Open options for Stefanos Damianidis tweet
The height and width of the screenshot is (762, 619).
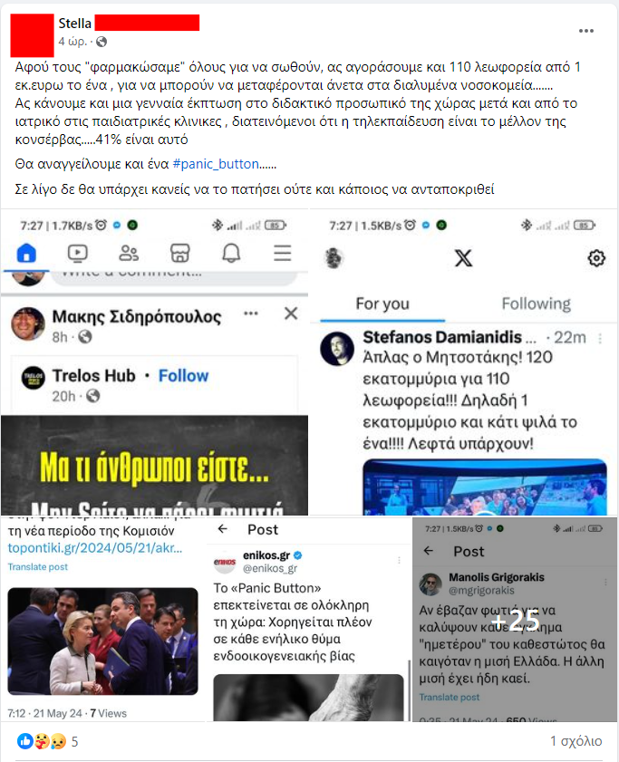click(x=600, y=338)
